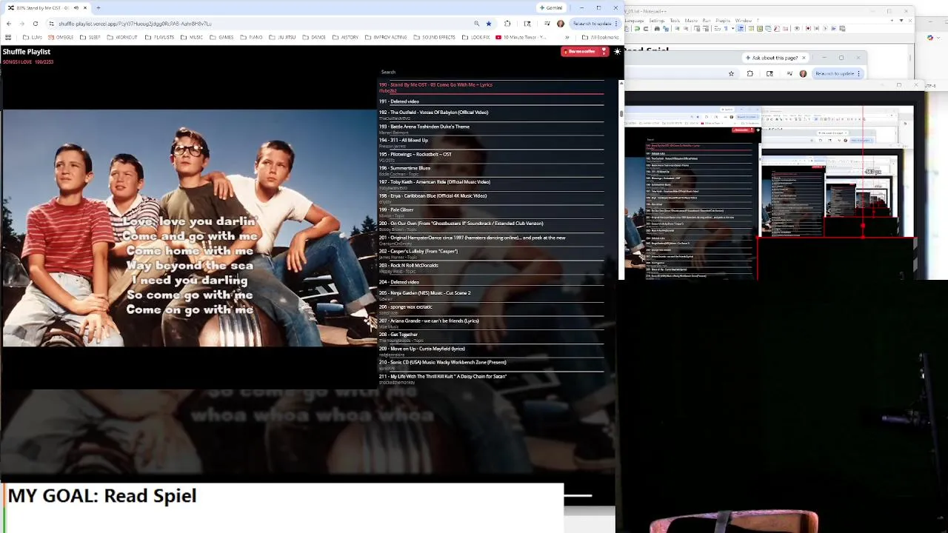Open the Extensions puzzle icon
948x533 pixels.
tap(507, 24)
